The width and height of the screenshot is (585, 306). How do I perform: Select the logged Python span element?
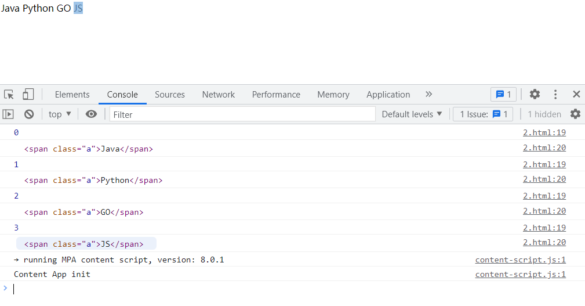(93, 181)
